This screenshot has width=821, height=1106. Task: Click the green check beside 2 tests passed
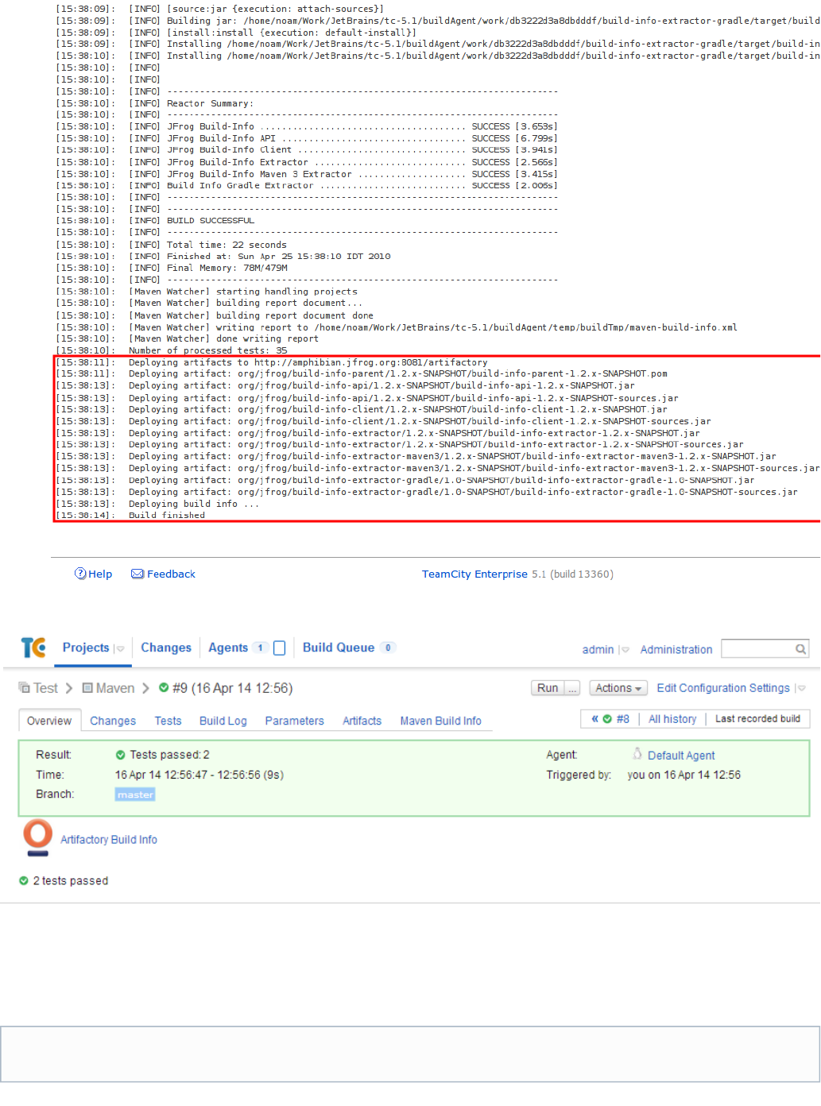(24, 880)
